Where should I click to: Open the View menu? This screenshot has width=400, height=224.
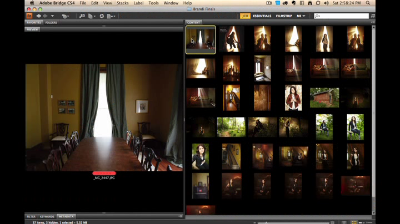click(107, 3)
